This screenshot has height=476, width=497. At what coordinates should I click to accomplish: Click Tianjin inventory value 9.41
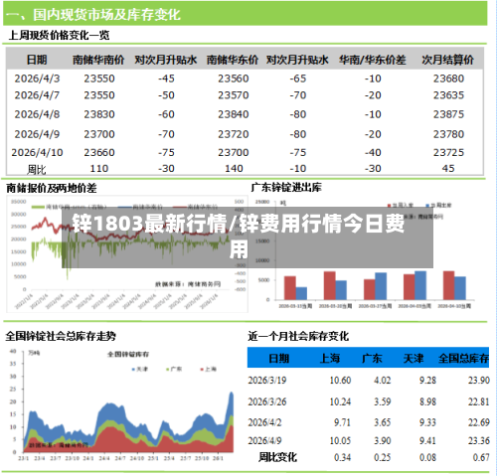click(427, 441)
